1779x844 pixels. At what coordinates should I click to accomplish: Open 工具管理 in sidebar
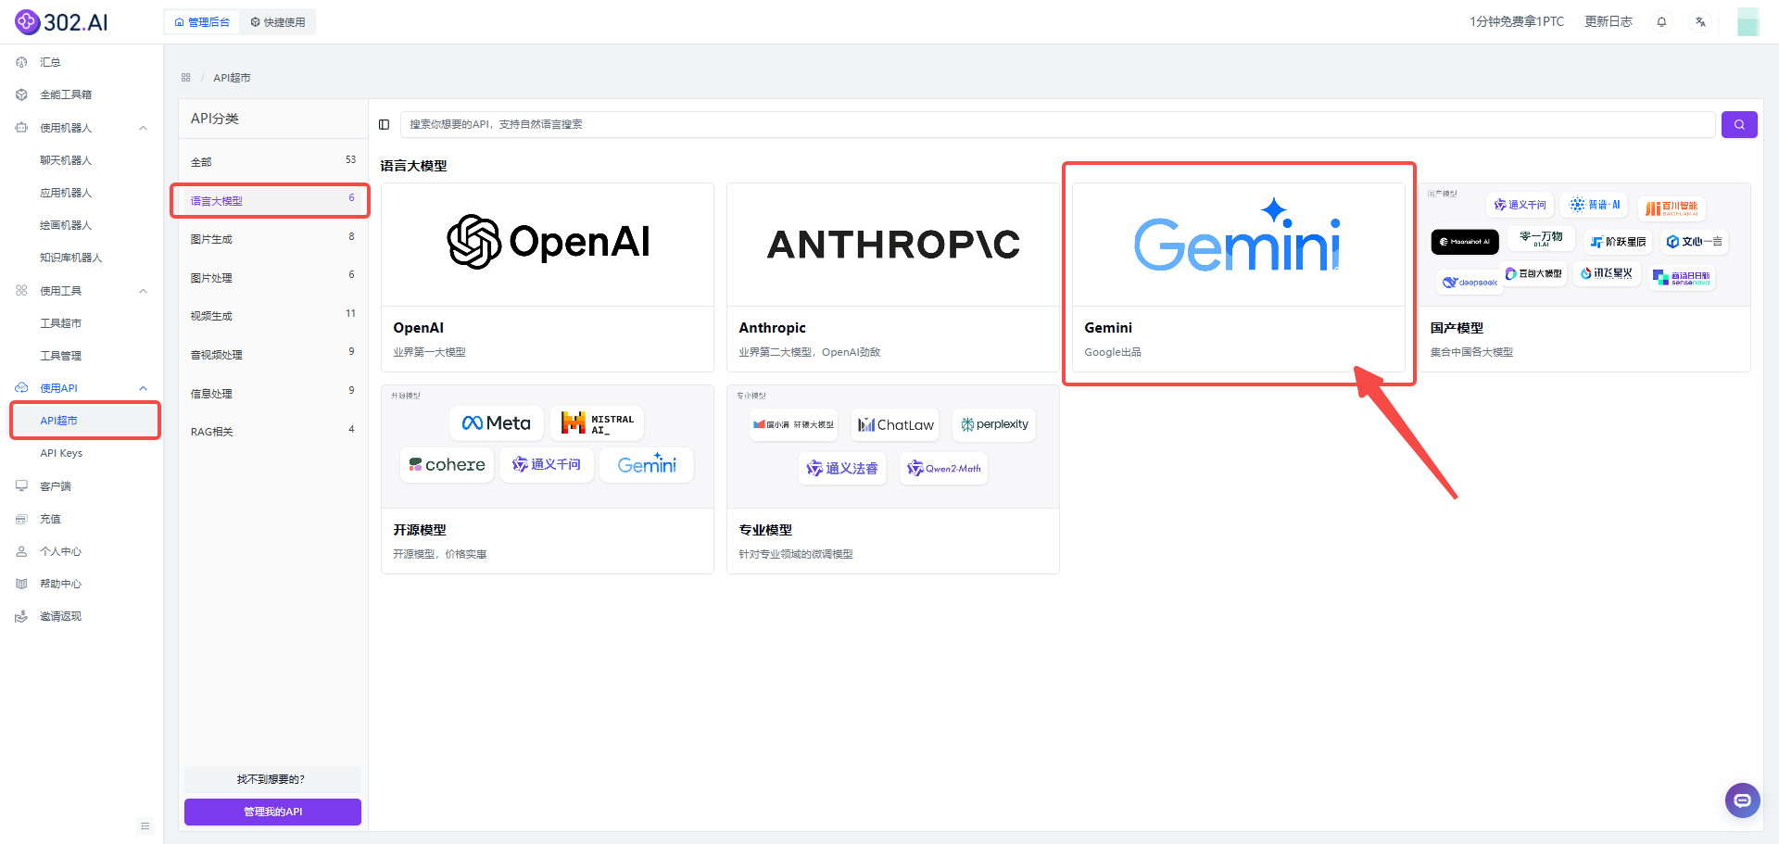pos(61,356)
